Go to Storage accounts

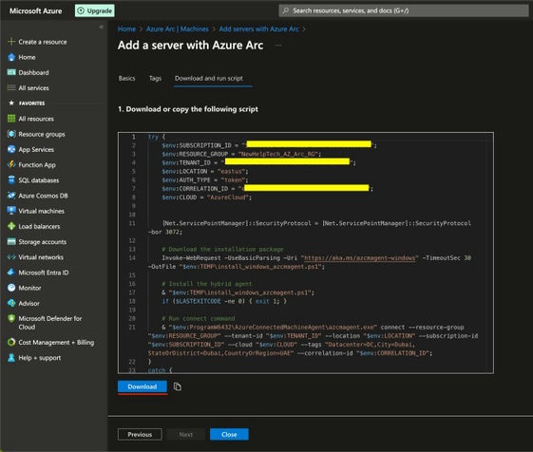tap(37, 242)
